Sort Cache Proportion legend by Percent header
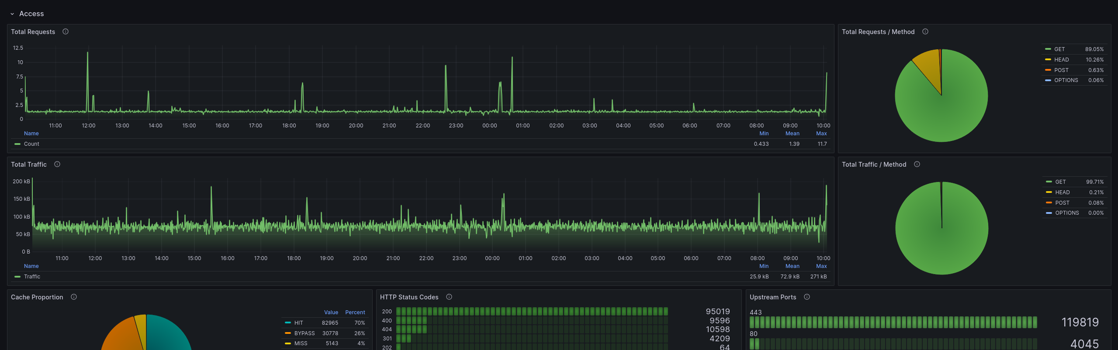 click(x=355, y=312)
